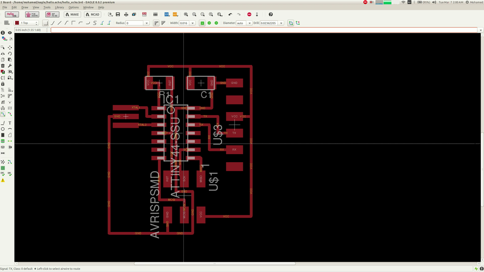Select the Lock padlock tool
484x272 pixels.
coord(3,84)
